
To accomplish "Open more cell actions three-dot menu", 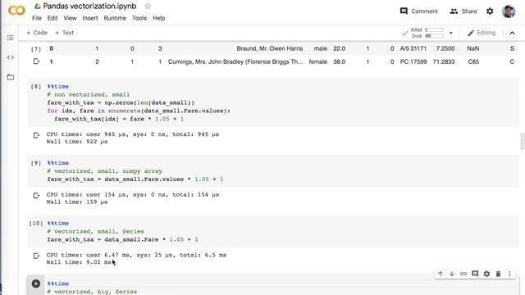I will tap(509, 274).
